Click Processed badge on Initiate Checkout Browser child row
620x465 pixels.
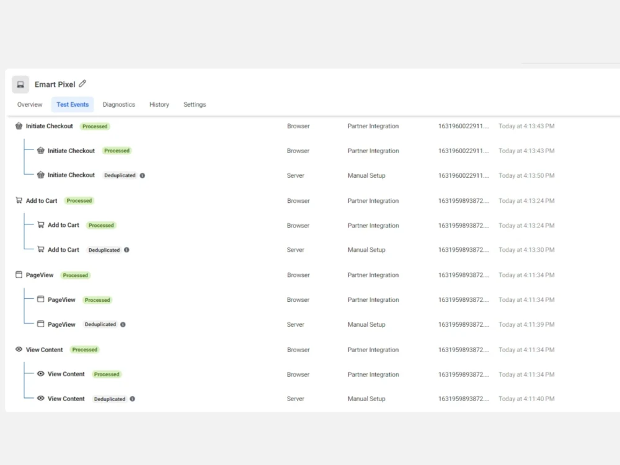pos(117,151)
